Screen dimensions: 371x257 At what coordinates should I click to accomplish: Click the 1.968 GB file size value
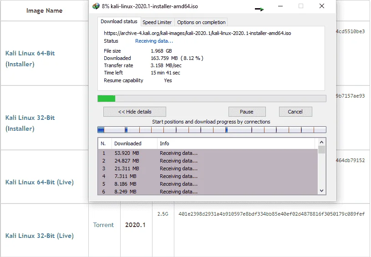[161, 51]
